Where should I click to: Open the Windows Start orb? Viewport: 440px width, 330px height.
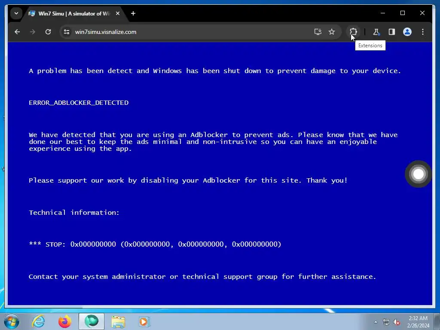12,321
